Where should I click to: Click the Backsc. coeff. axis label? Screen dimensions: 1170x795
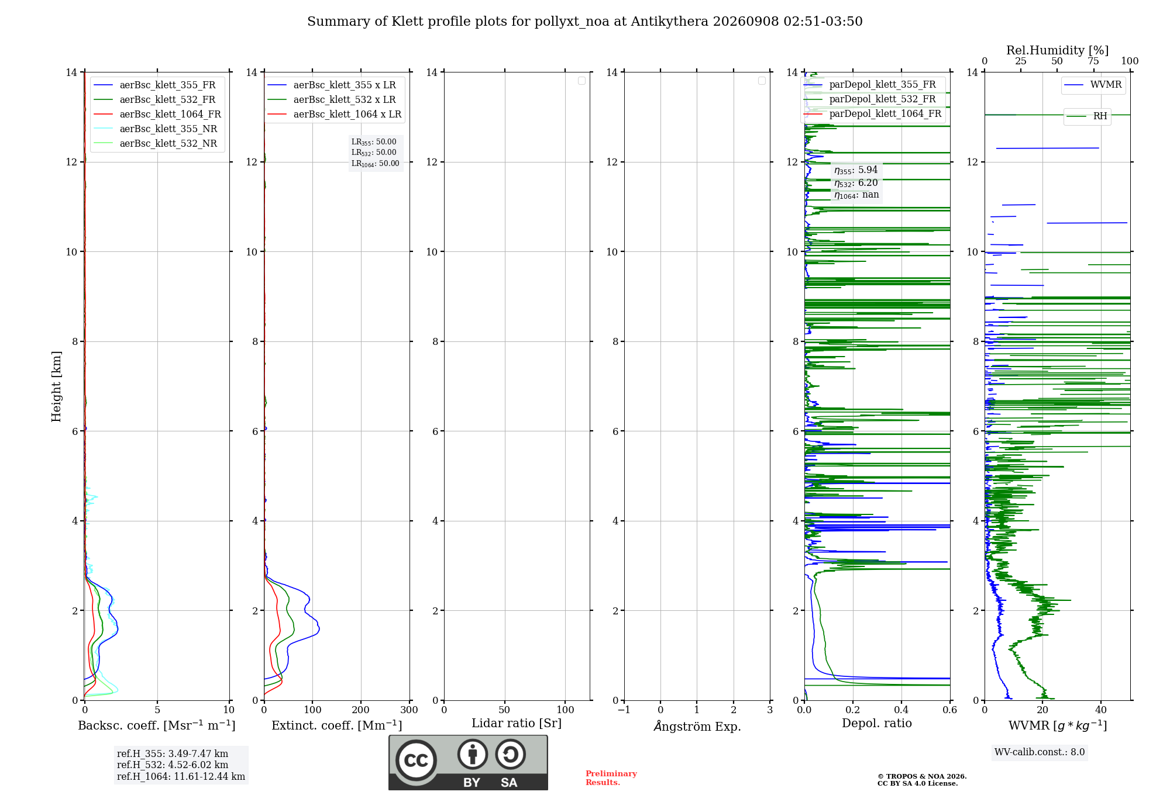[x=157, y=725]
